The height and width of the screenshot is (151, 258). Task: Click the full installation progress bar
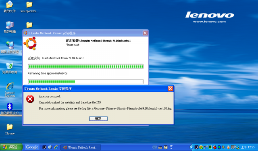(x=85, y=66)
